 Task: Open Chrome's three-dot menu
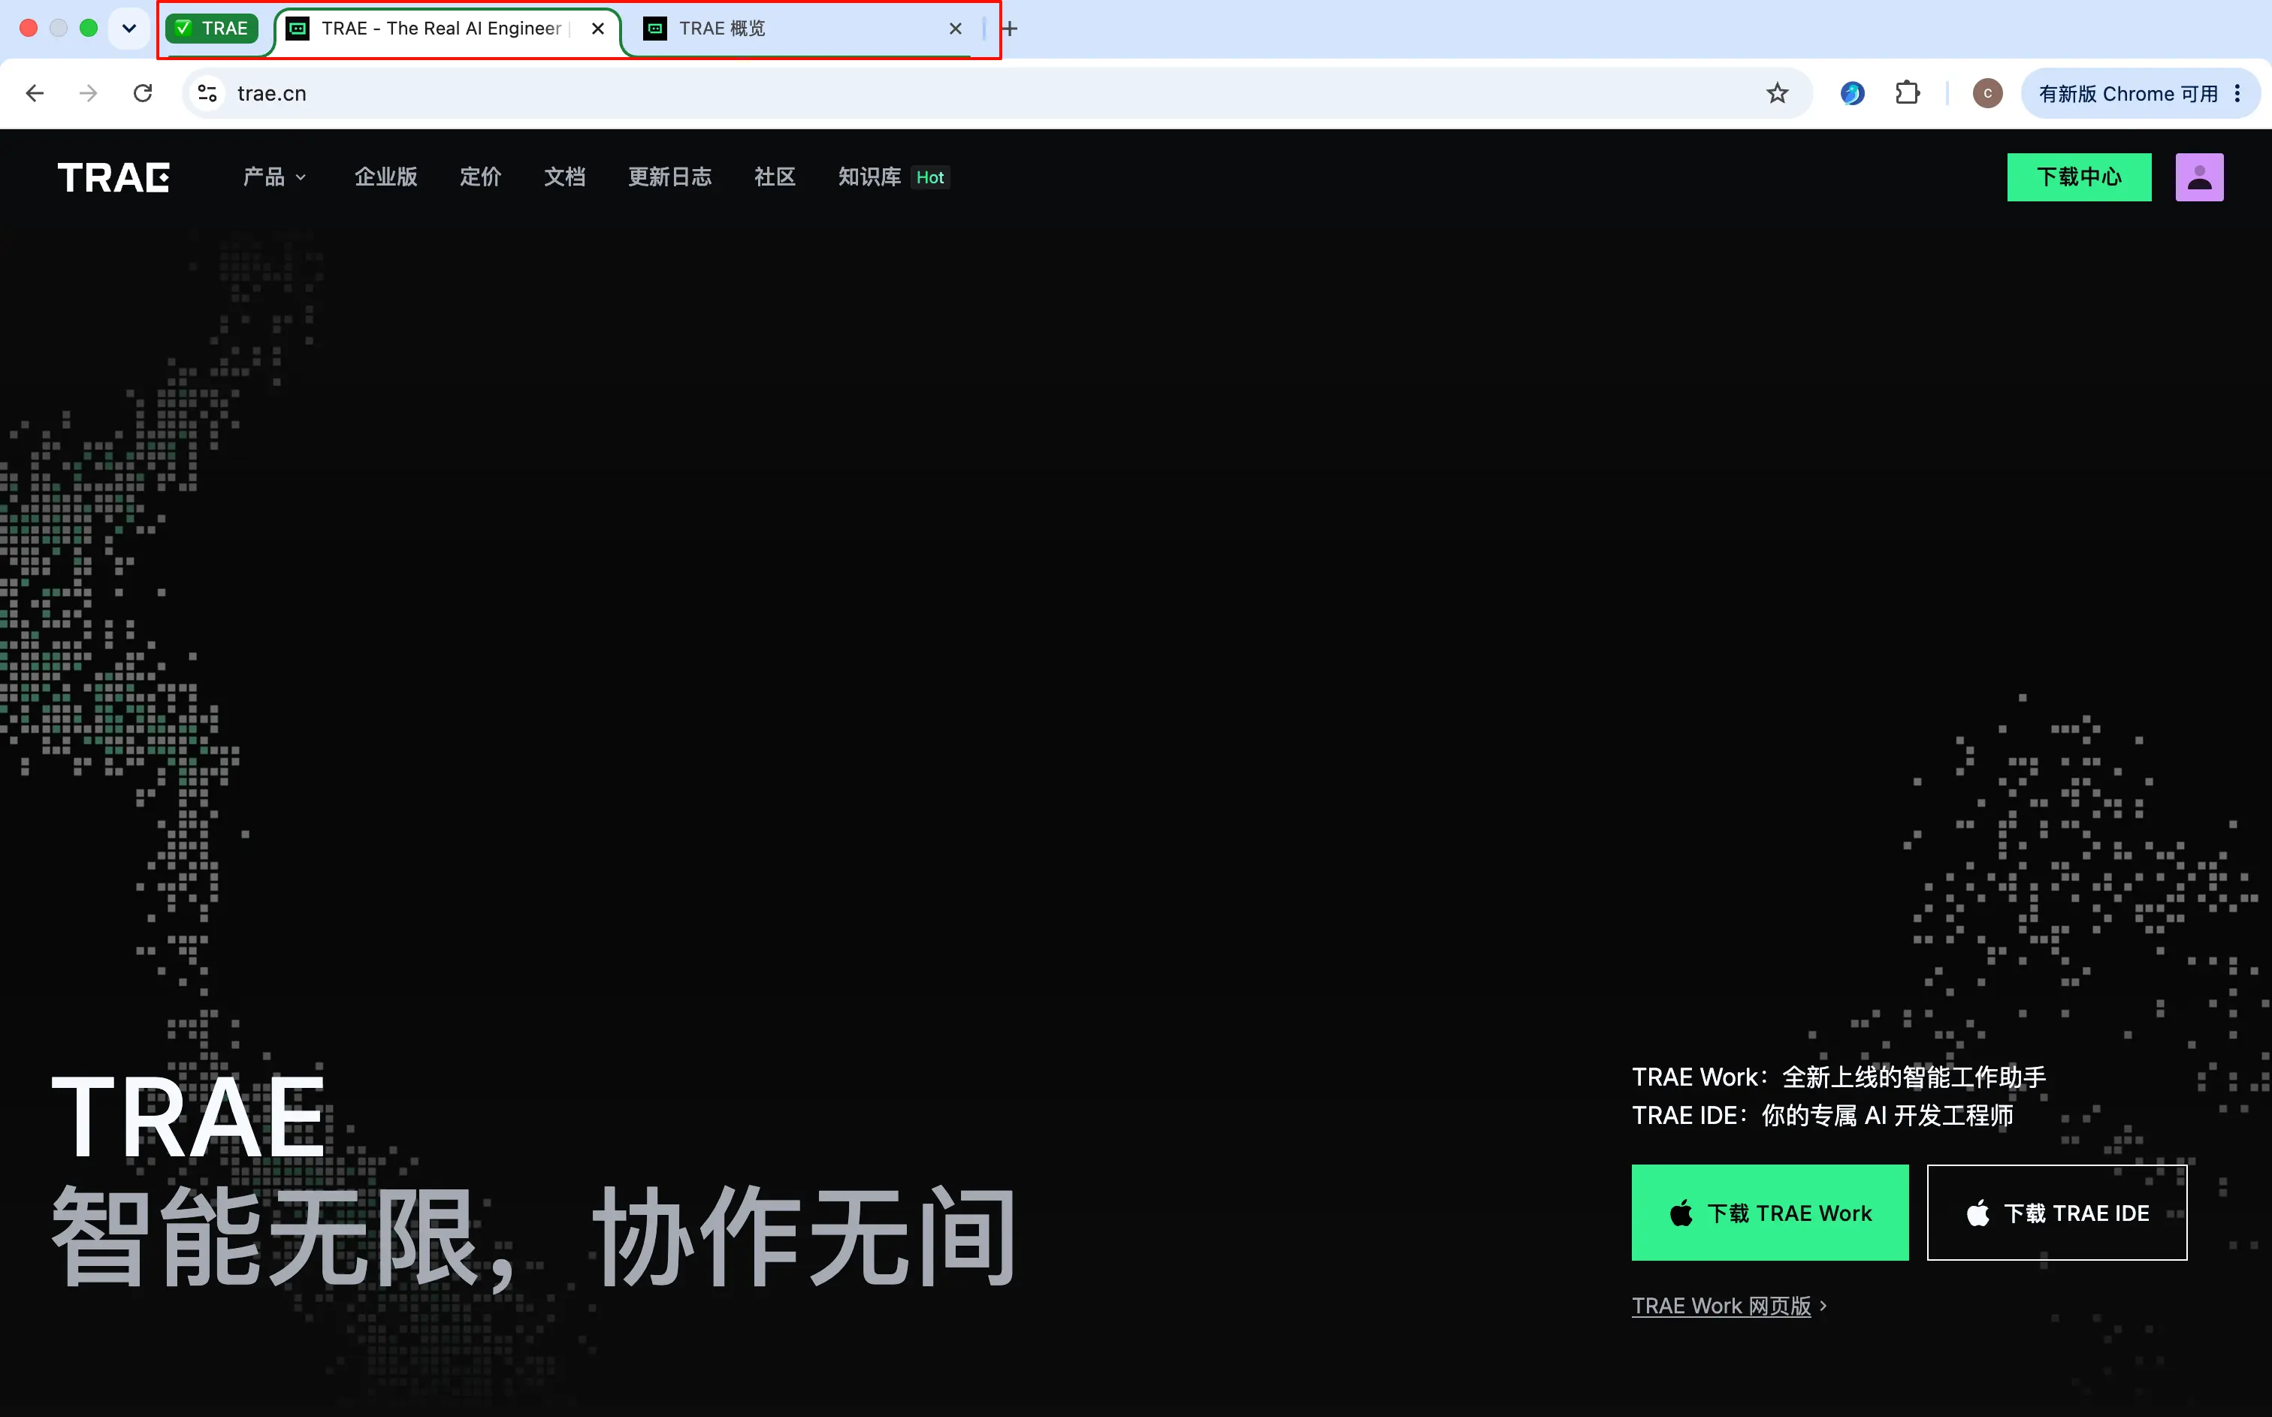tap(2237, 94)
